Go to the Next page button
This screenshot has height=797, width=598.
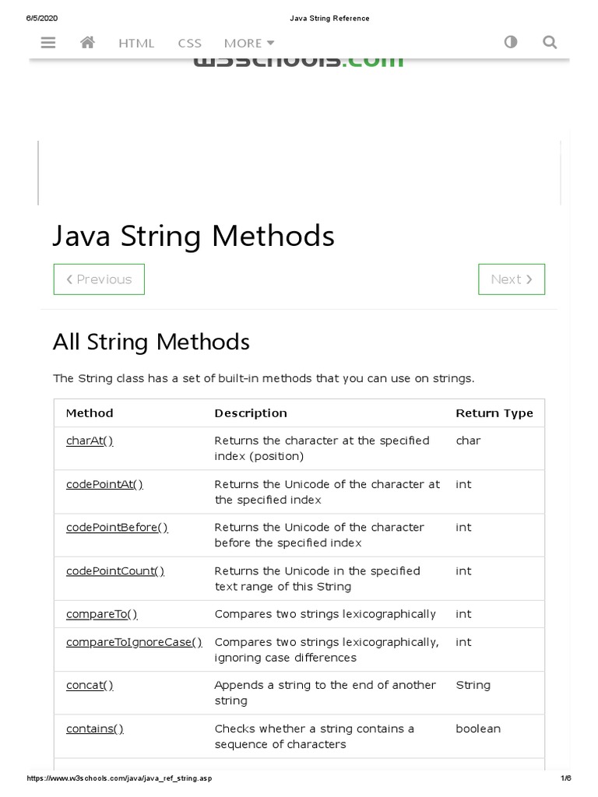coord(512,279)
